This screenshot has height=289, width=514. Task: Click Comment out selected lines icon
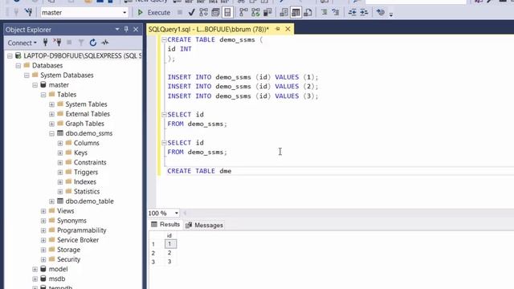324,13
